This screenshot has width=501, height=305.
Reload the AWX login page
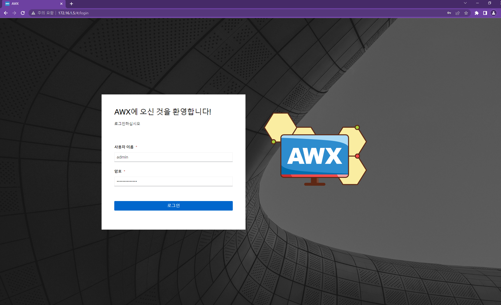(23, 13)
